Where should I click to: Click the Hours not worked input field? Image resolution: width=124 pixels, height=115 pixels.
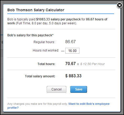[72, 51]
